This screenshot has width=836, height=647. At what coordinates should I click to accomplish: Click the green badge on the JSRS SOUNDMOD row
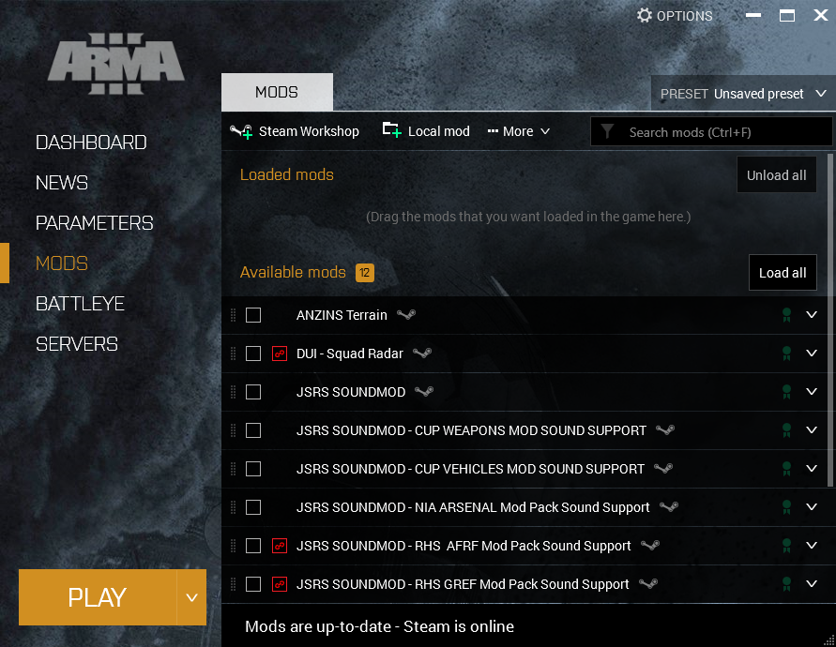tap(786, 392)
